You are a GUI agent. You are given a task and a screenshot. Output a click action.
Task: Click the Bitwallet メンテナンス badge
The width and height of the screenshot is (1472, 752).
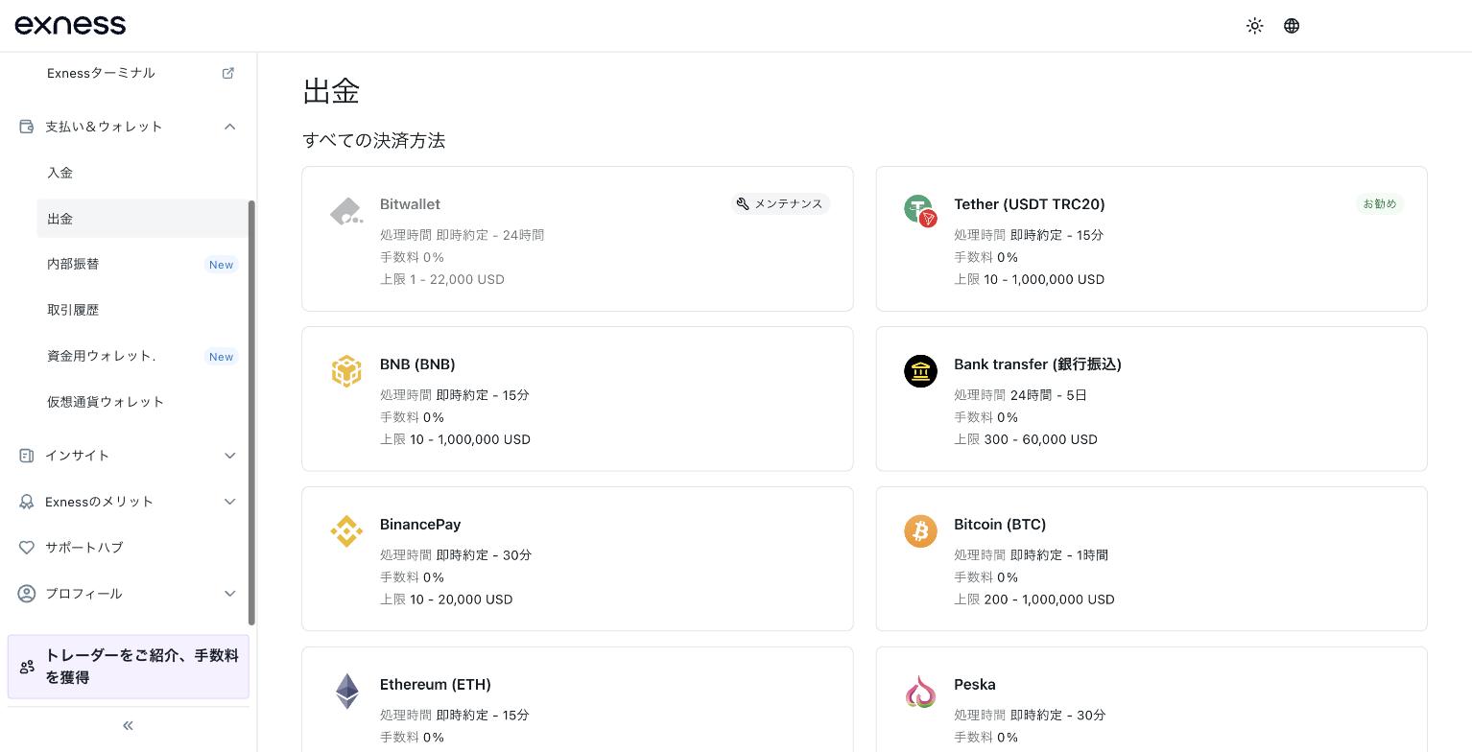[780, 204]
